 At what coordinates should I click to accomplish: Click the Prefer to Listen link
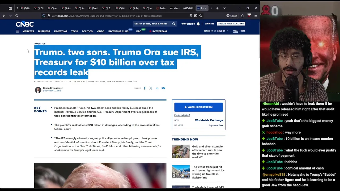pos(182,115)
